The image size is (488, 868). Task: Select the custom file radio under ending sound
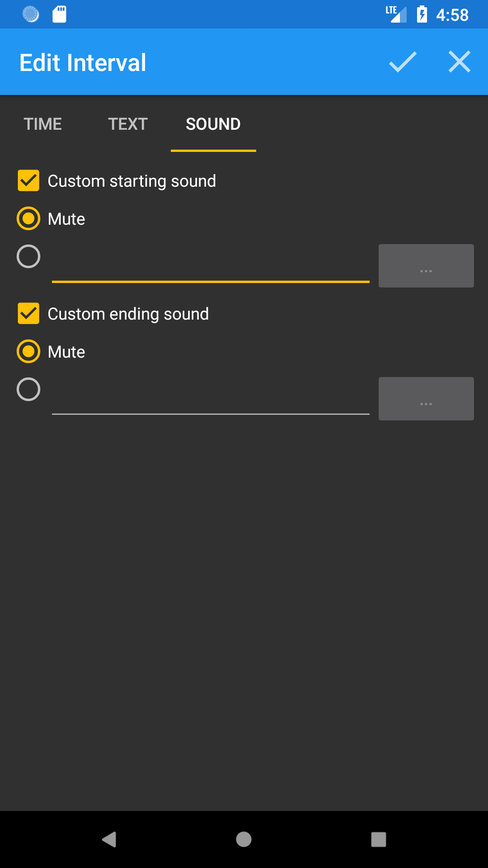(28, 389)
